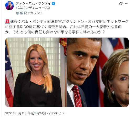
Task: Click the first line mentioning 司法長官
Action: [x=67, y=22]
